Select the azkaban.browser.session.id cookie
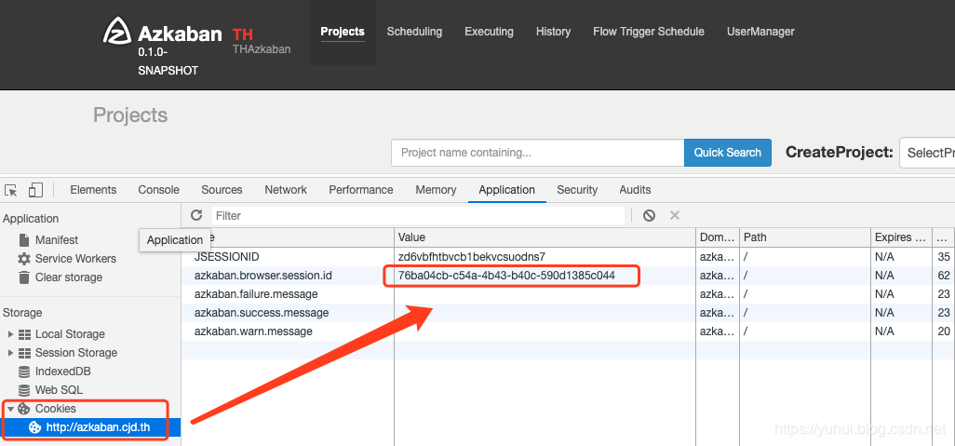Screen dimensions: 955x446 click(568, 276)
